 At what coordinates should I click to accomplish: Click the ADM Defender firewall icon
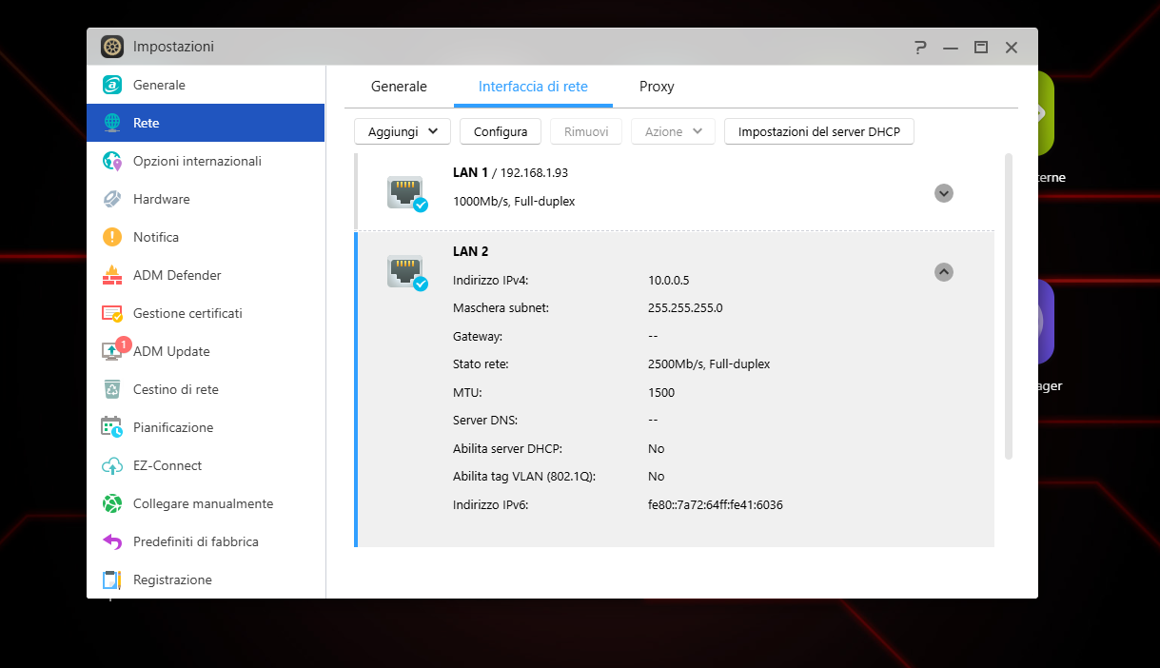pos(112,275)
